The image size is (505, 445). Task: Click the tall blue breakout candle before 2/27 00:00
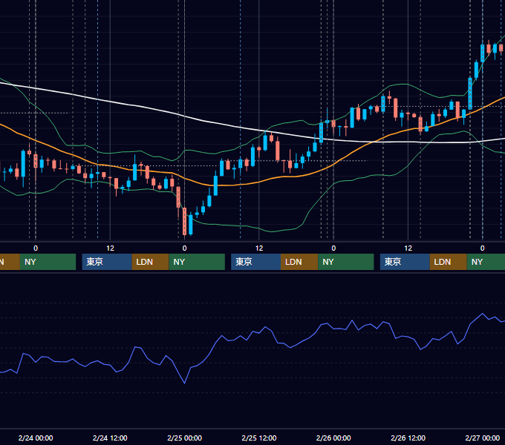(x=470, y=93)
